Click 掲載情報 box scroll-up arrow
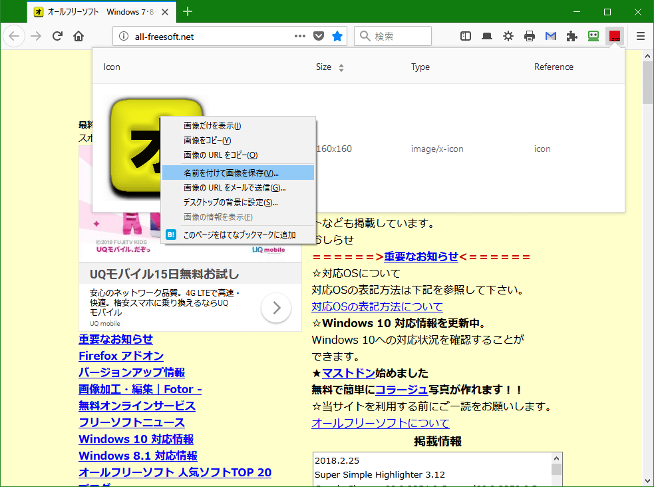The height and width of the screenshot is (487, 654). coord(556,458)
